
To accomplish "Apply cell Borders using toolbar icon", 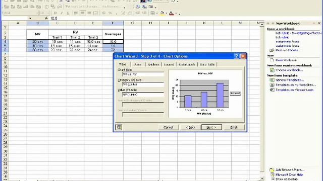I will coord(152,13).
